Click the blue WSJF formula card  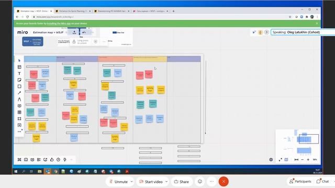tap(32, 41)
